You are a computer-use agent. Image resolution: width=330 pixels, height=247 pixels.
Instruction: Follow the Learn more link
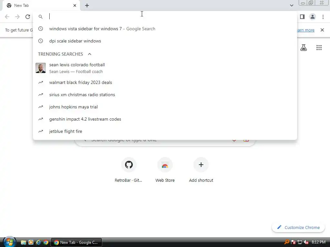tap(306, 30)
